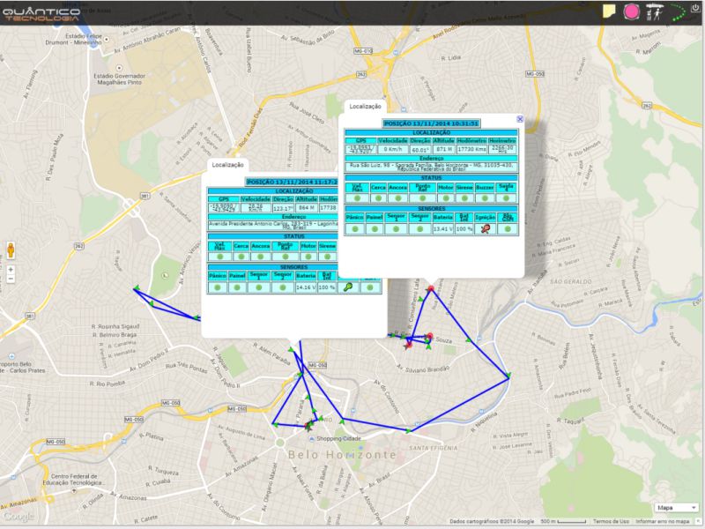Select the POSIÇÃO 13/11/2014 10:31:51 header

431,123
